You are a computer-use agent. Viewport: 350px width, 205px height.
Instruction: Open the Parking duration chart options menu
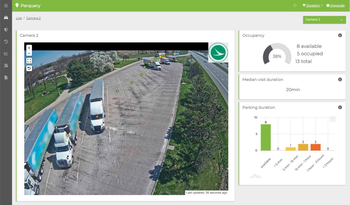[333, 119]
